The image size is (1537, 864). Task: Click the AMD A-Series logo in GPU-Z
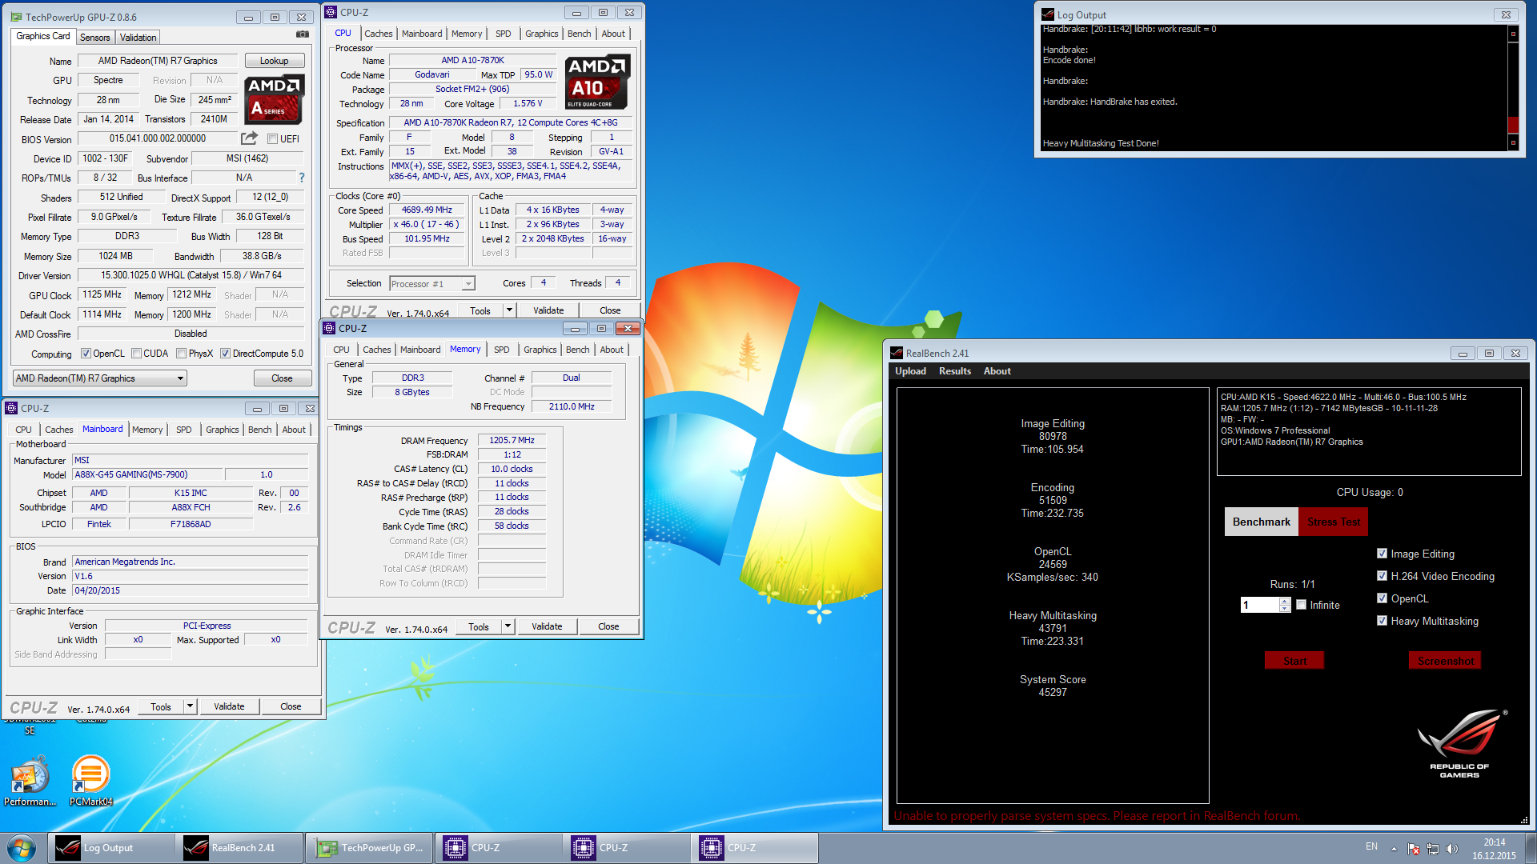click(x=275, y=100)
